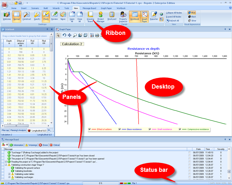232x185 pixels.
Task: Click the help icon at ribbon right
Action: (x=230, y=8)
